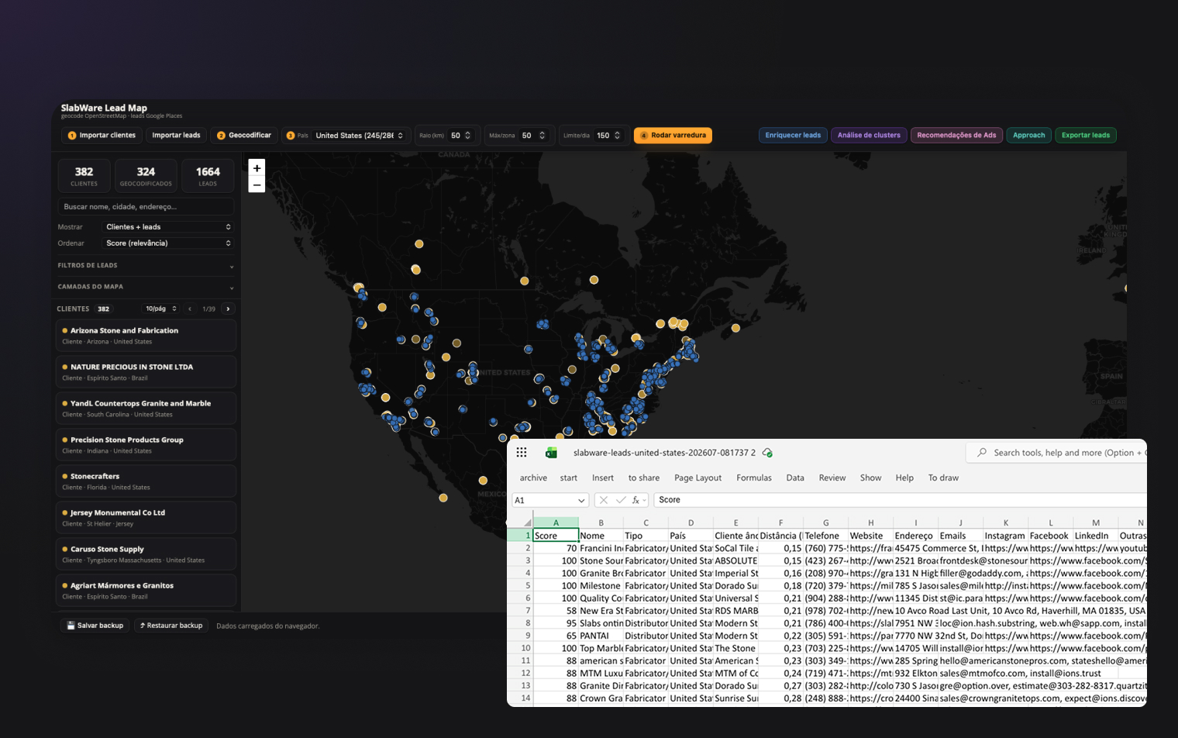Expand the Filtros de Leads section
Viewport: 1178px width, 738px height.
[x=146, y=266]
